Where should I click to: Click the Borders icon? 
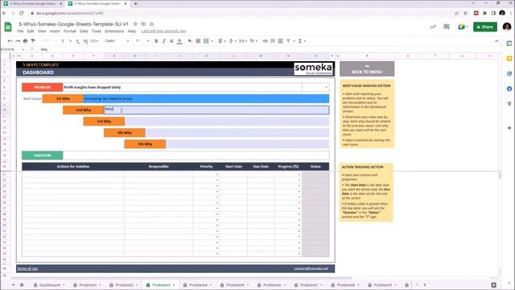(x=198, y=41)
